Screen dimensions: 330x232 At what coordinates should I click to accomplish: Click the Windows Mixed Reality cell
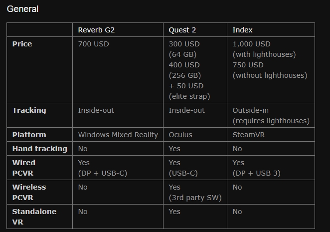118,135
